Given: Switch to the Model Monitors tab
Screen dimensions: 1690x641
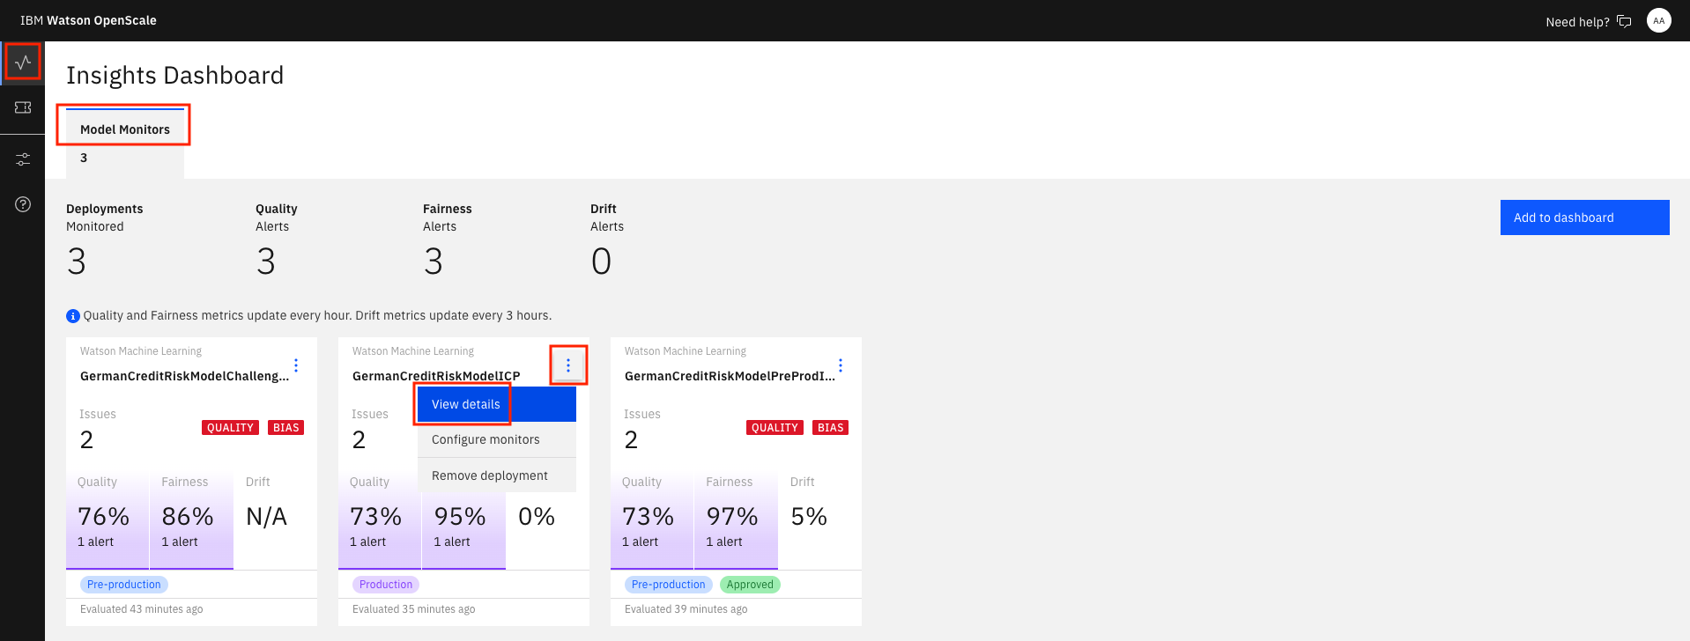Looking at the screenshot, I should (x=125, y=129).
